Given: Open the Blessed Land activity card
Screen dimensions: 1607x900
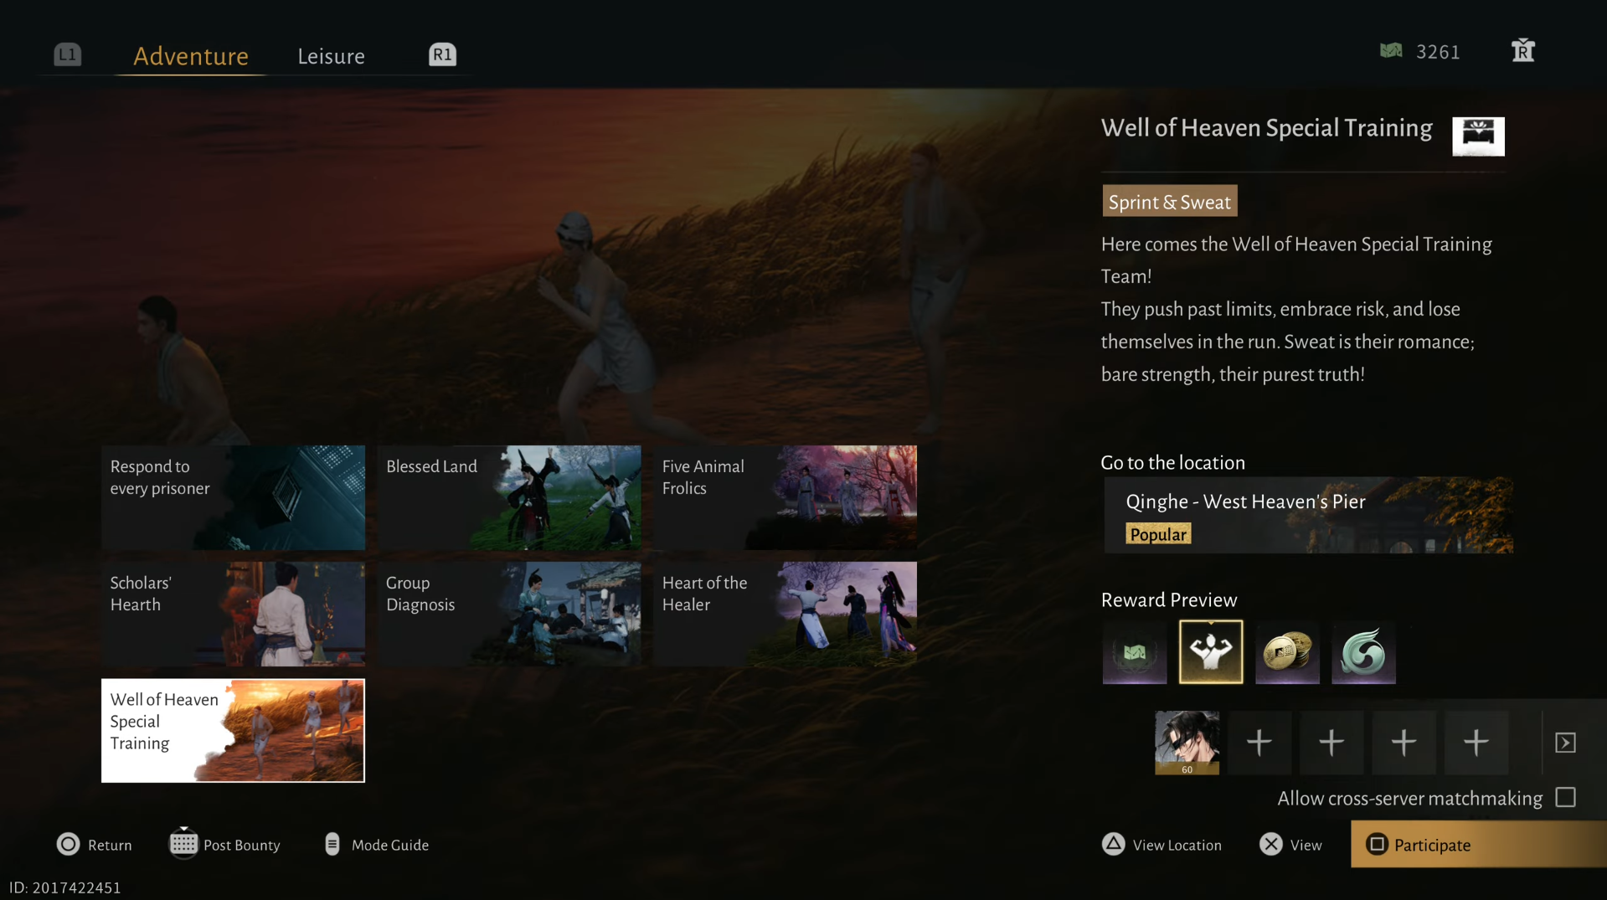Looking at the screenshot, I should tap(508, 497).
